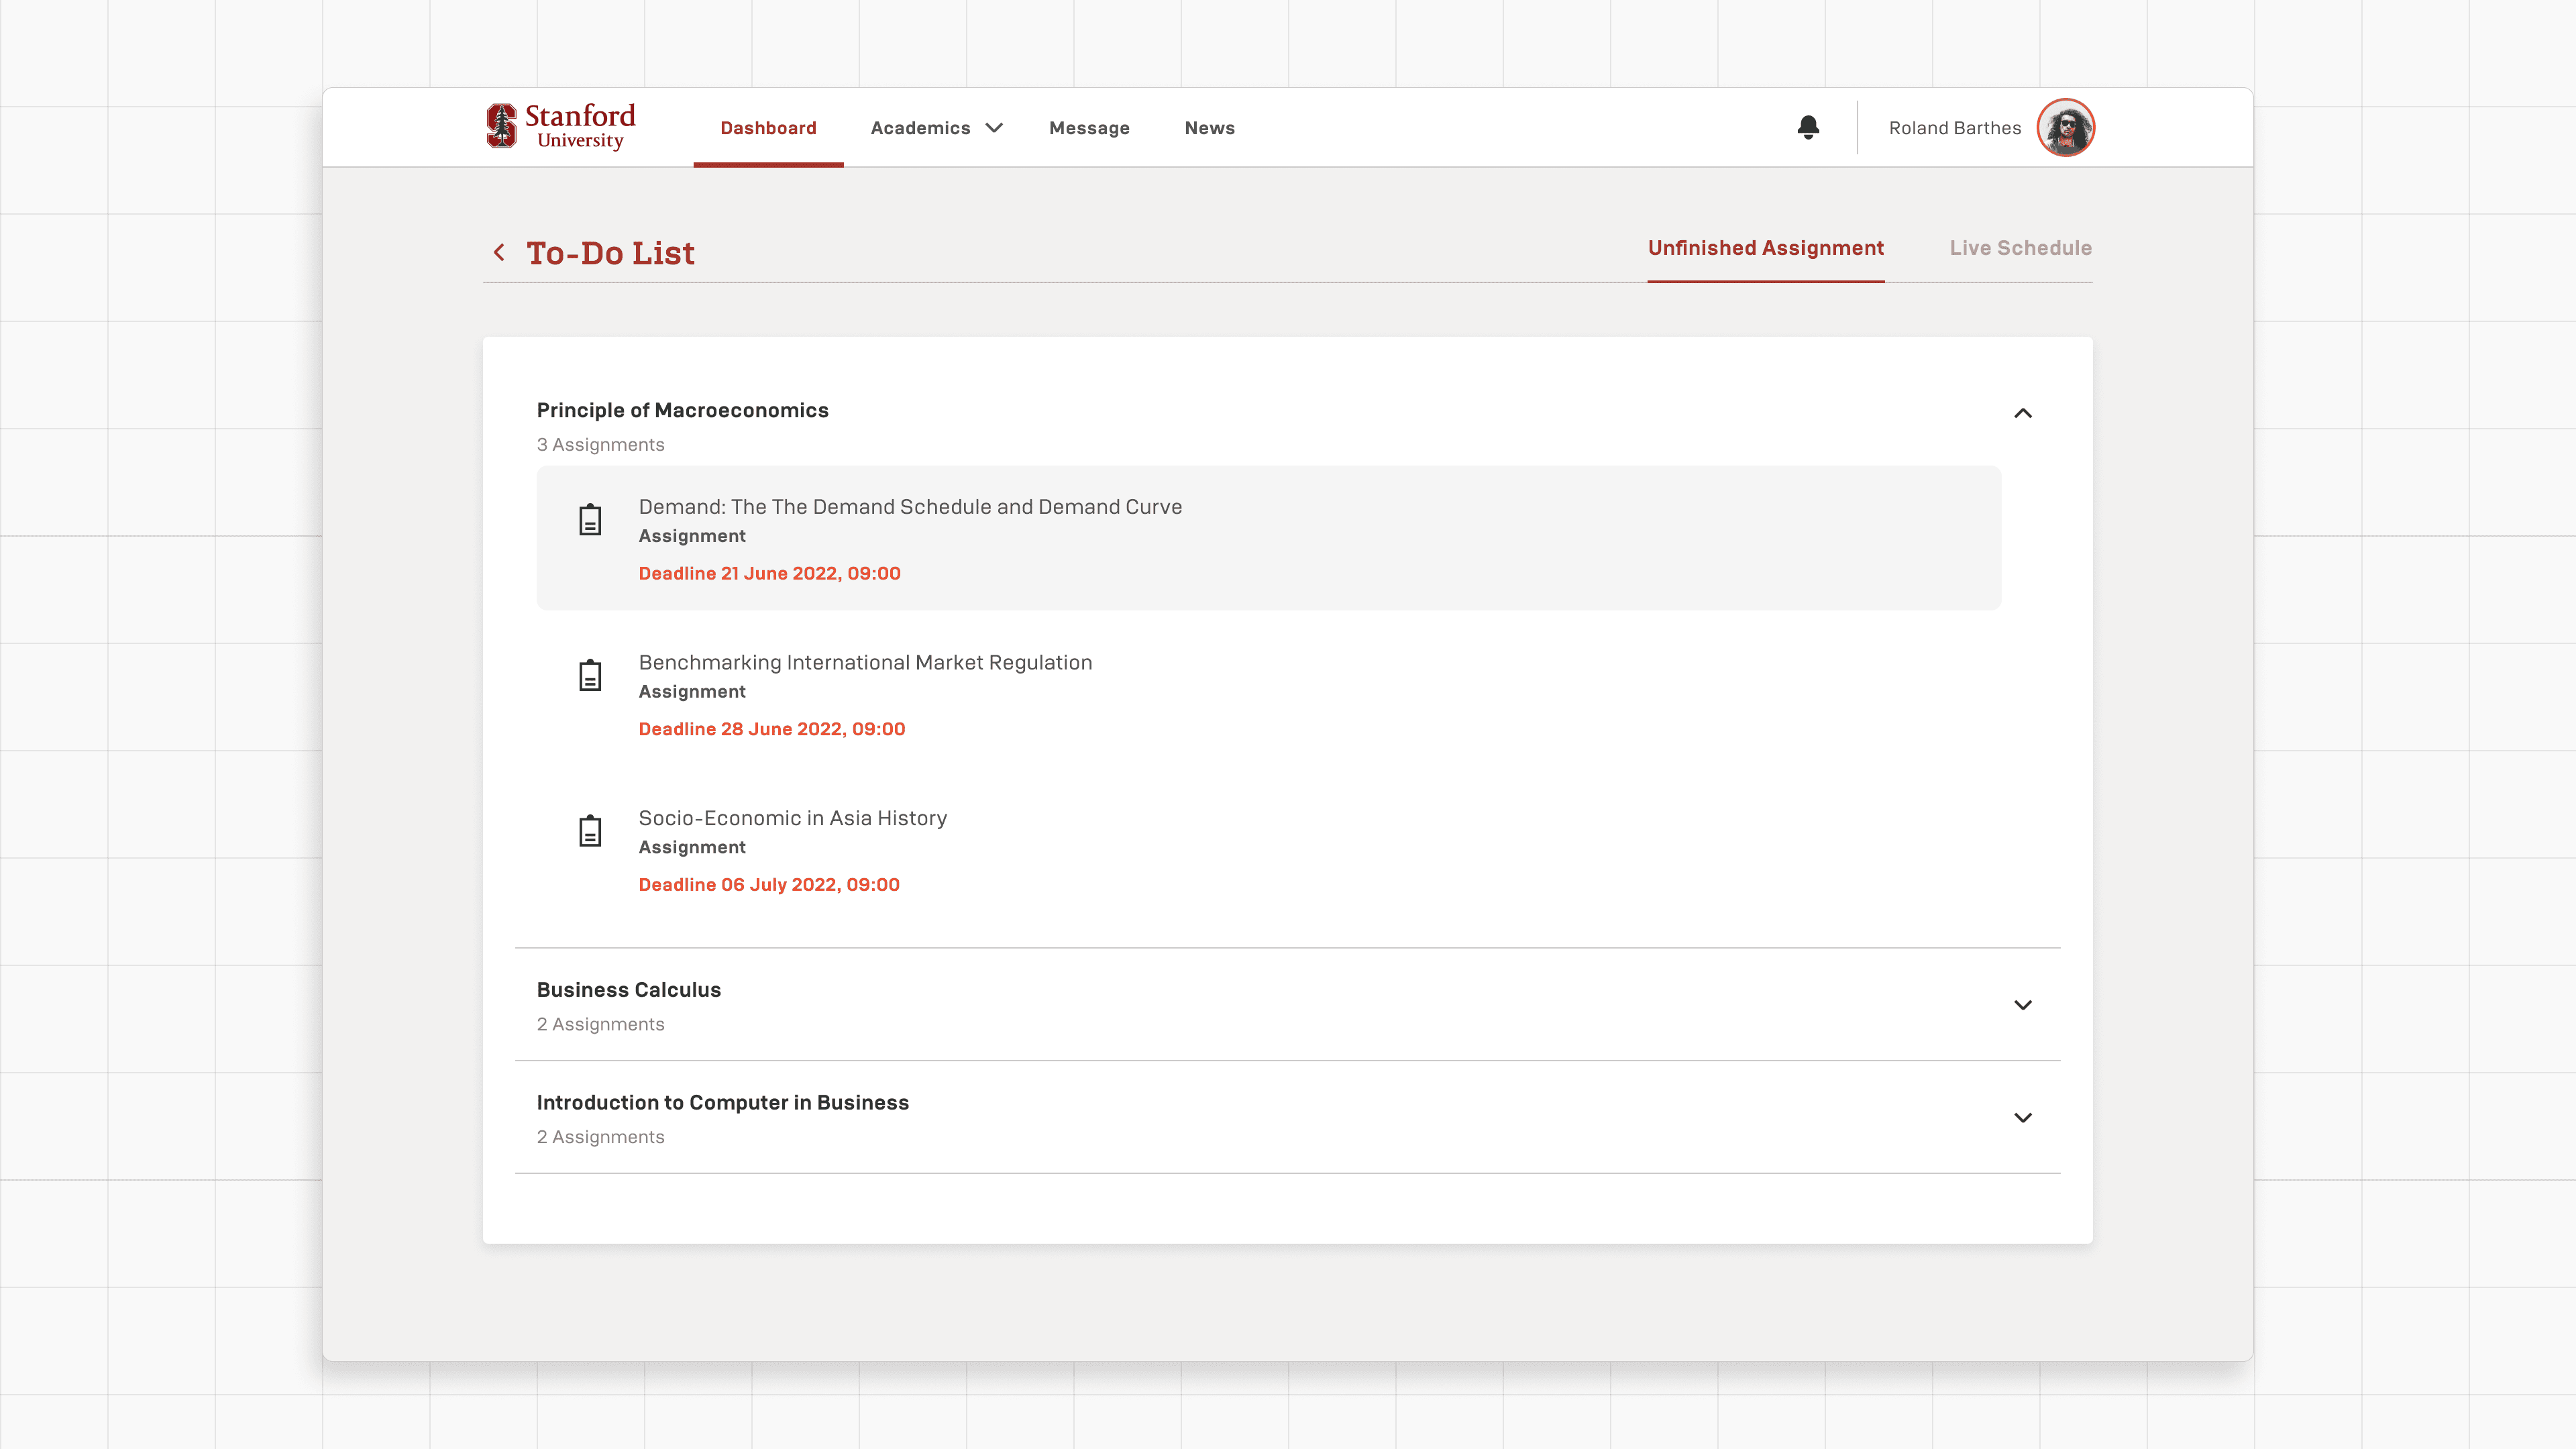
Task: Expand the Introduction to Computer in Business section
Action: pos(2022,1118)
